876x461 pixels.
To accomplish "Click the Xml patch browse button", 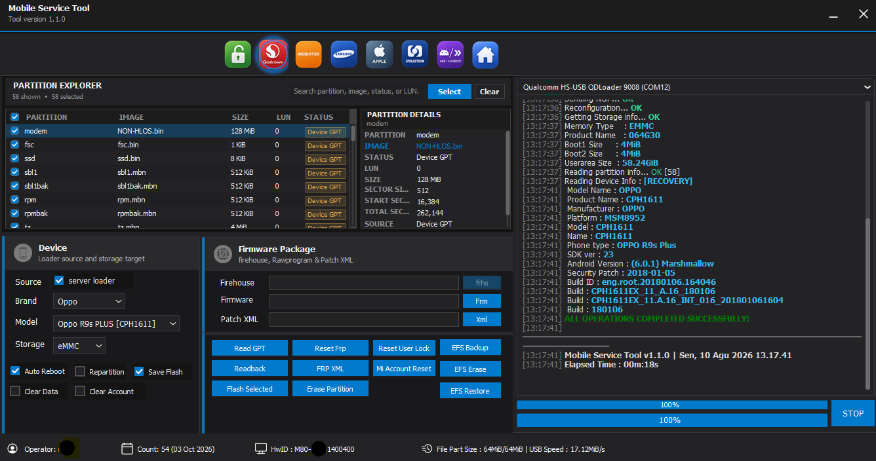I will tap(482, 320).
